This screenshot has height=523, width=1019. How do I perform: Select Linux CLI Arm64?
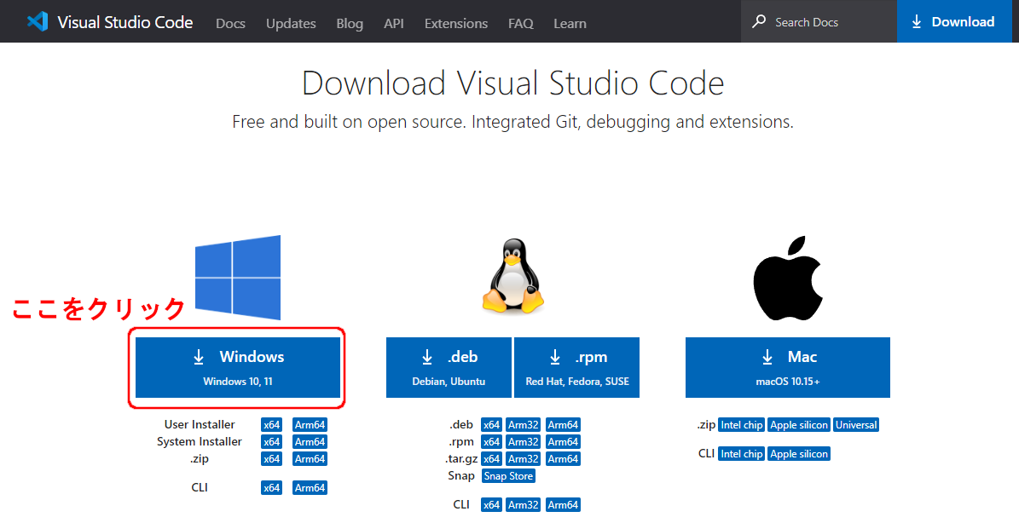tap(563, 505)
